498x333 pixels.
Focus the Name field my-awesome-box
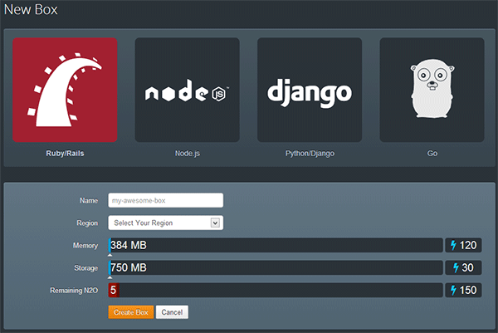(x=166, y=200)
